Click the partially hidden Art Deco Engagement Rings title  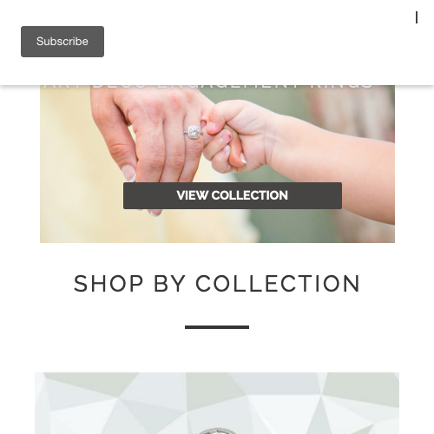coord(208,86)
